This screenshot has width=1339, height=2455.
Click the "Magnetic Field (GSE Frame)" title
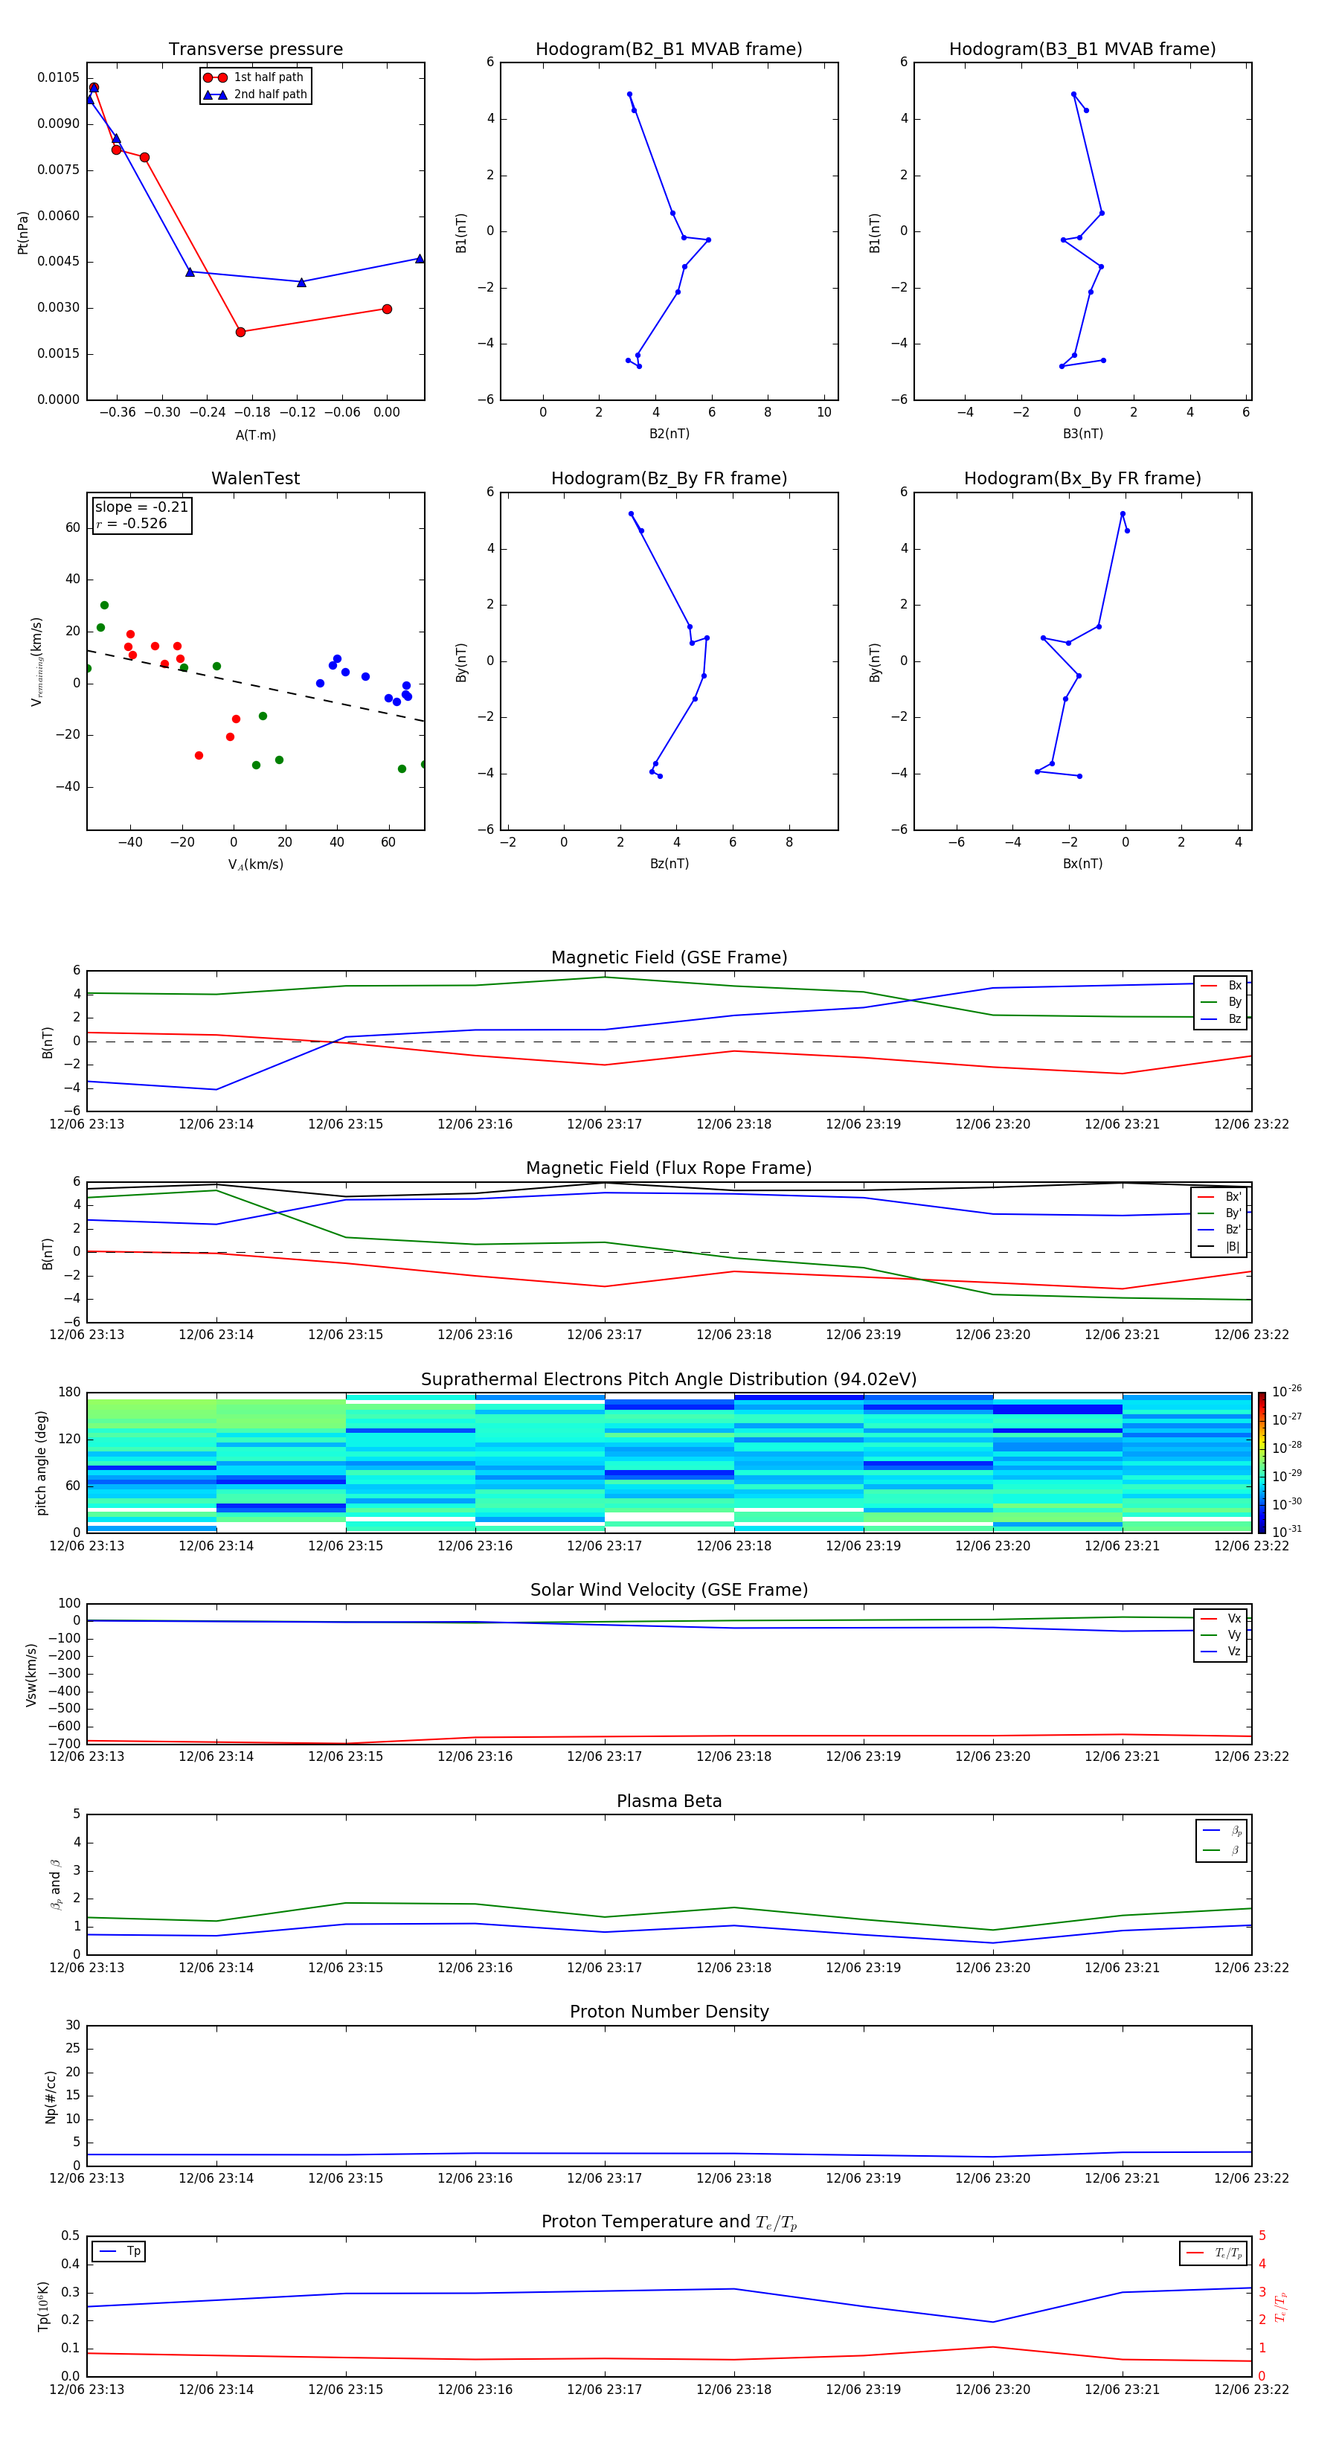point(669,957)
